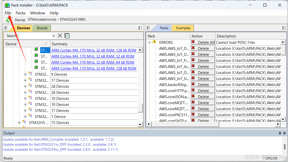The height and width of the screenshot is (162, 288).
Task: Open the Packs menu
Action: (21, 13)
